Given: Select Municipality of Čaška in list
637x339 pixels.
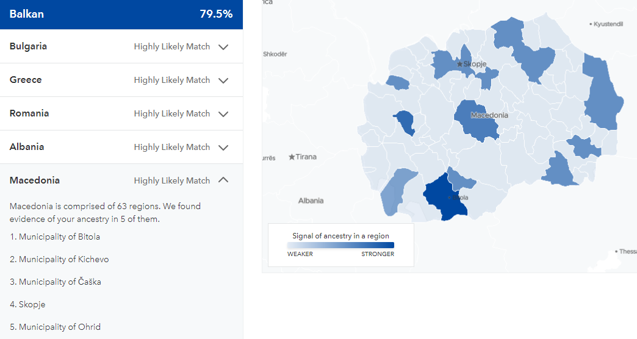Looking at the screenshot, I should [x=56, y=282].
